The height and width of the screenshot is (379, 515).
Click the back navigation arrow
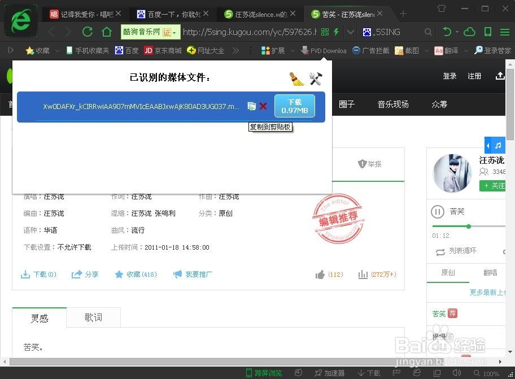[52, 32]
